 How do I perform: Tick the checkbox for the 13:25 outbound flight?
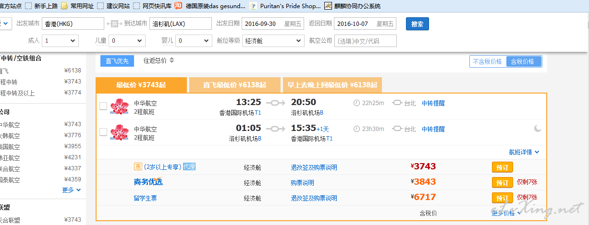click(x=103, y=106)
